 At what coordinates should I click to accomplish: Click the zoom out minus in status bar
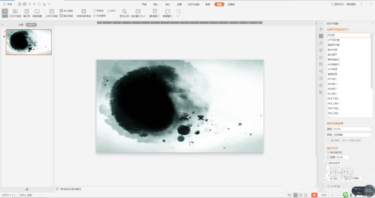point(332,195)
